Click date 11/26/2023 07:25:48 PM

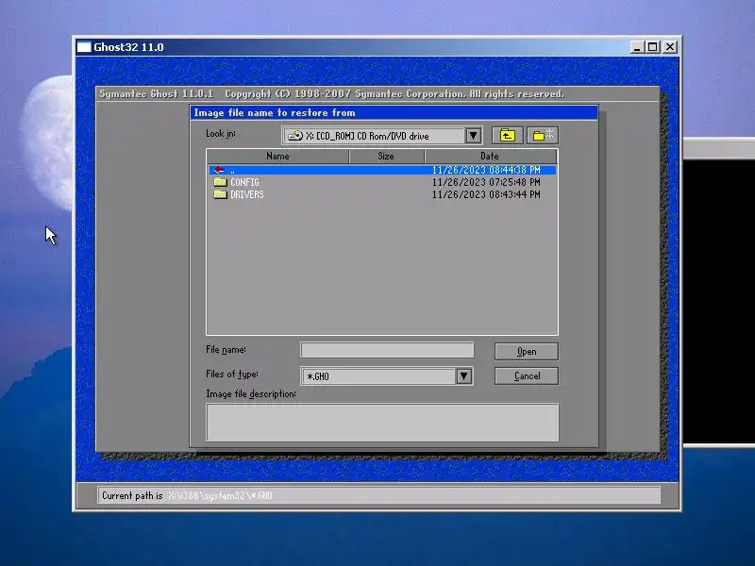486,182
